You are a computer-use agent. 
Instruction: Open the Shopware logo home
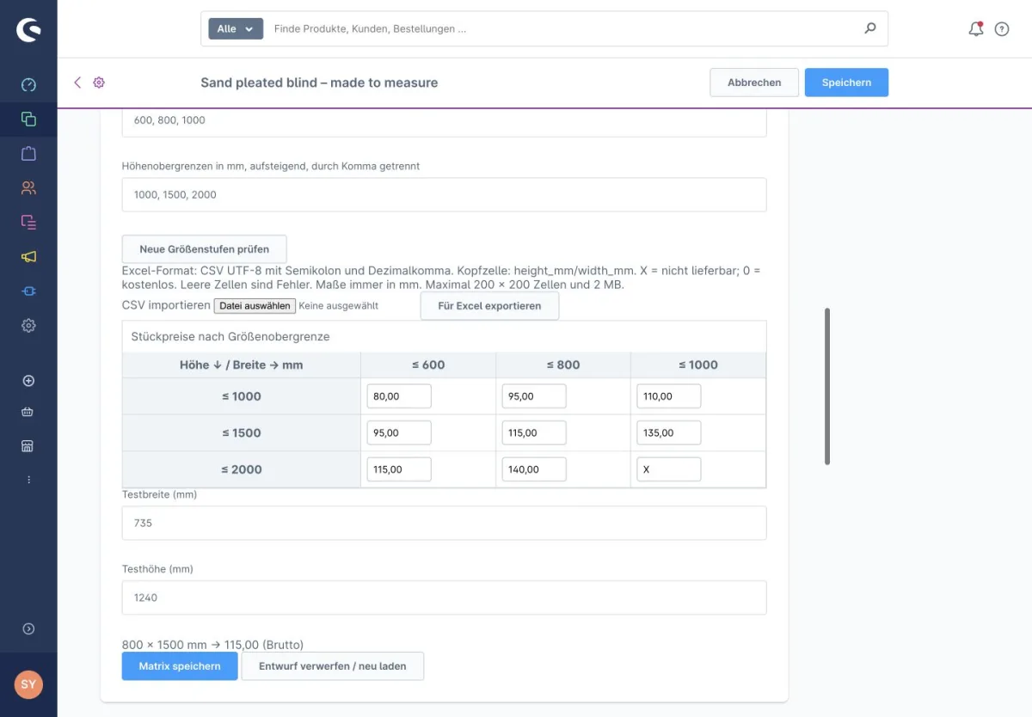tap(28, 29)
